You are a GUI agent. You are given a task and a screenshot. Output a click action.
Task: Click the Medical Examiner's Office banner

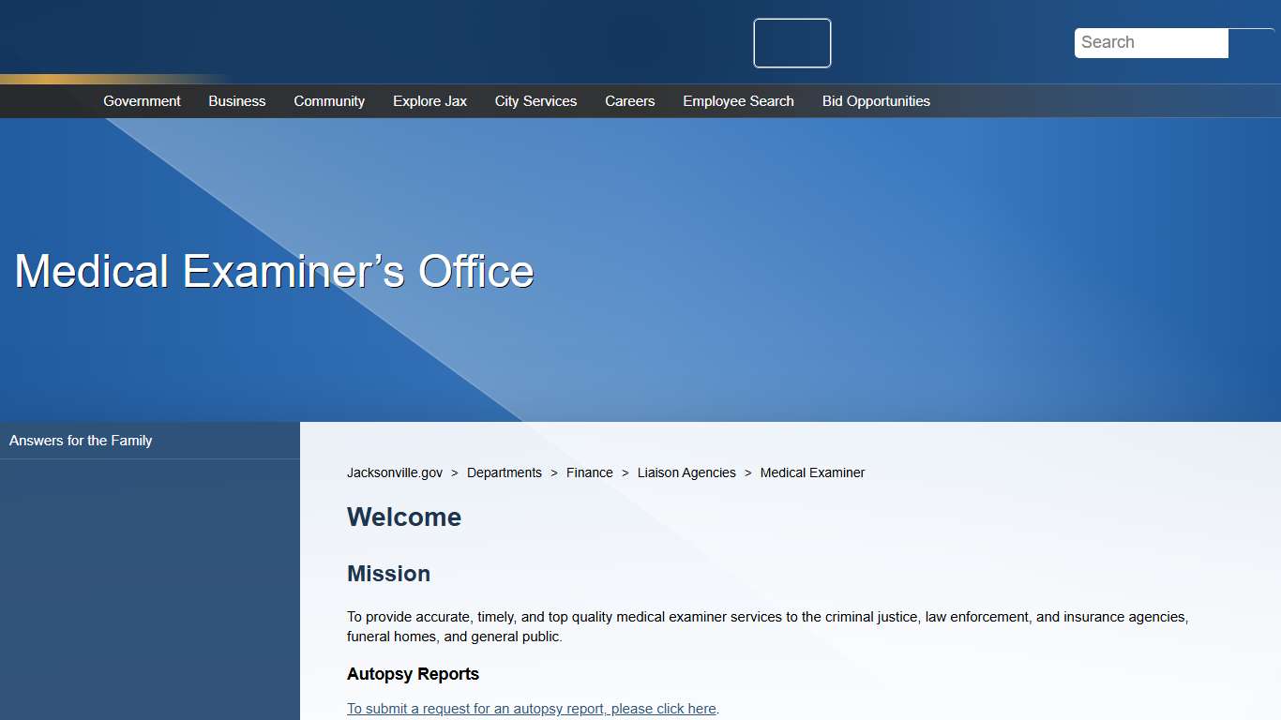tap(273, 271)
